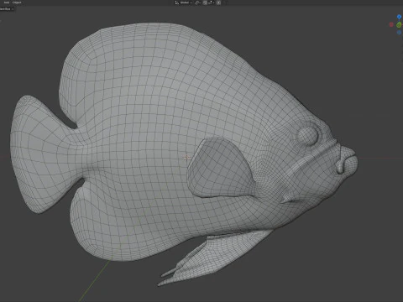This screenshot has height=302, width=403.
Task: Click the blue Z axis gizmo dot
Action: (399, 17)
